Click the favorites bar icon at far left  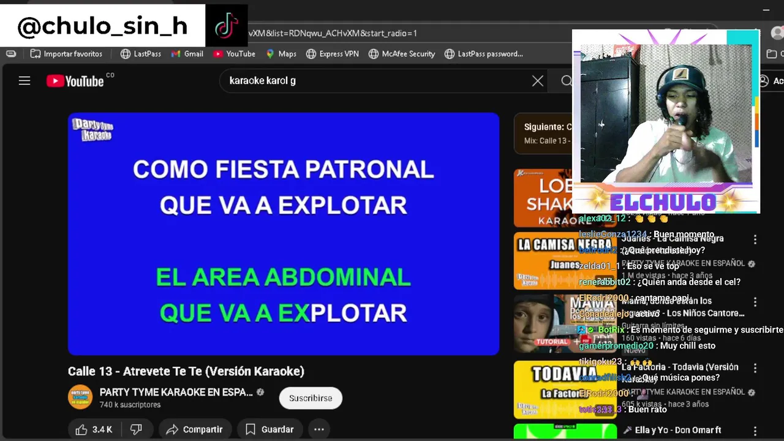[x=11, y=54]
